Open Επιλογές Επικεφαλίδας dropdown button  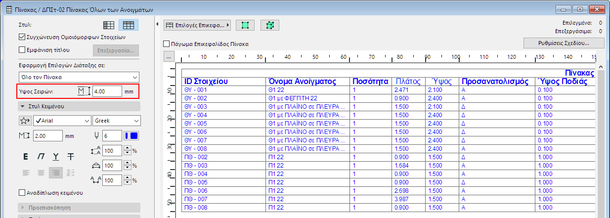click(197, 24)
